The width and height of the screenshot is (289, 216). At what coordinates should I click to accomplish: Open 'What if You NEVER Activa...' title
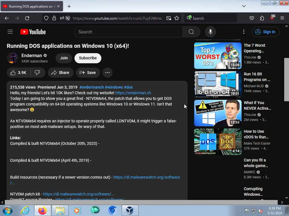tap(257, 105)
